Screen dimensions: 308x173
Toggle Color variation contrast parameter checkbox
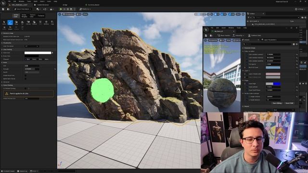coord(247,54)
